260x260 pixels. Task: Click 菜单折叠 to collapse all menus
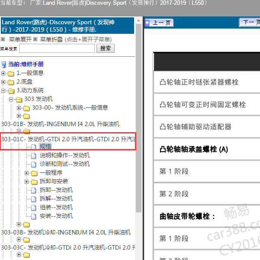coord(51,39)
